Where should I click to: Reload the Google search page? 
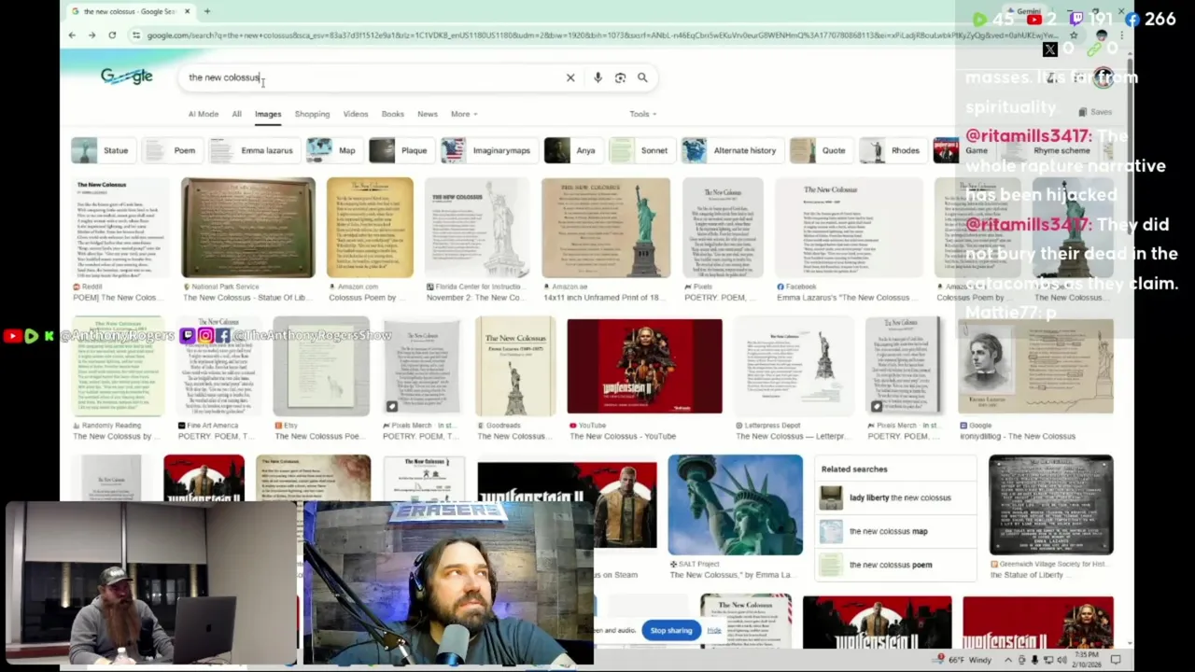click(x=112, y=35)
